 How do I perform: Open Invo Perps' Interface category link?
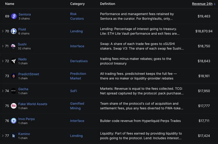[77, 121]
